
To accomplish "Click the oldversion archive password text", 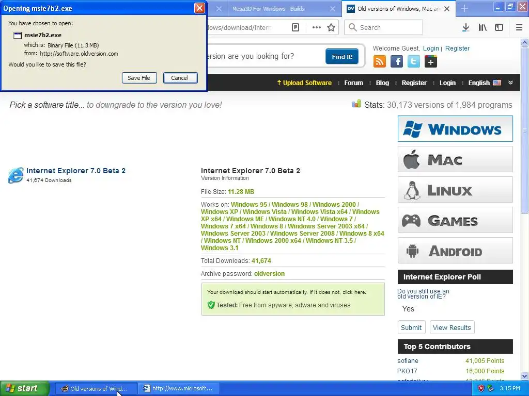I will click(269, 274).
